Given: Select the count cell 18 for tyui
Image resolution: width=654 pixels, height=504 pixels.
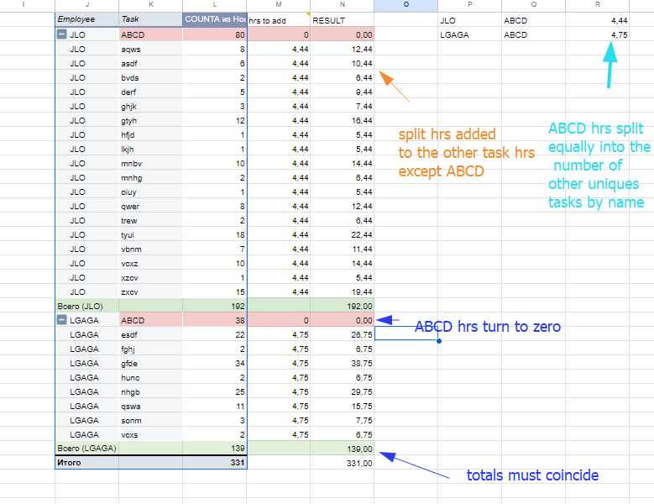Looking at the screenshot, I should click(214, 235).
